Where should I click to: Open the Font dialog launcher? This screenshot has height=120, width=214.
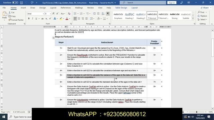[x=71, y=24]
